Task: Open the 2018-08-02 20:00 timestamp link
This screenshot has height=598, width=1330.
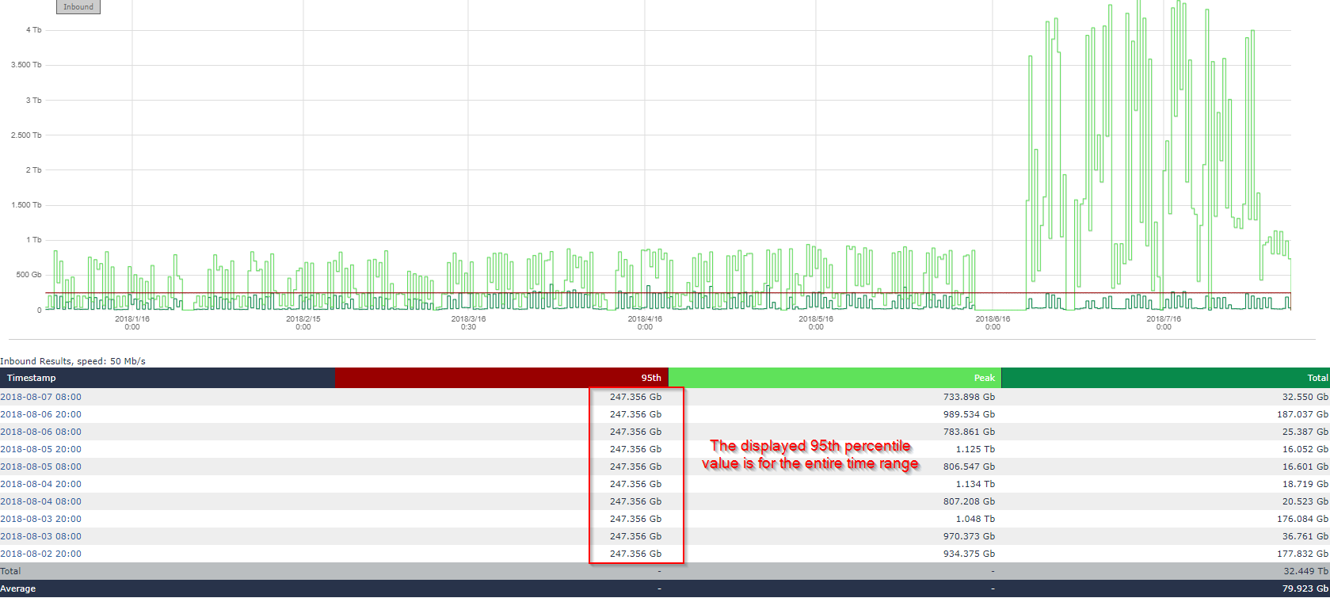Action: (40, 554)
